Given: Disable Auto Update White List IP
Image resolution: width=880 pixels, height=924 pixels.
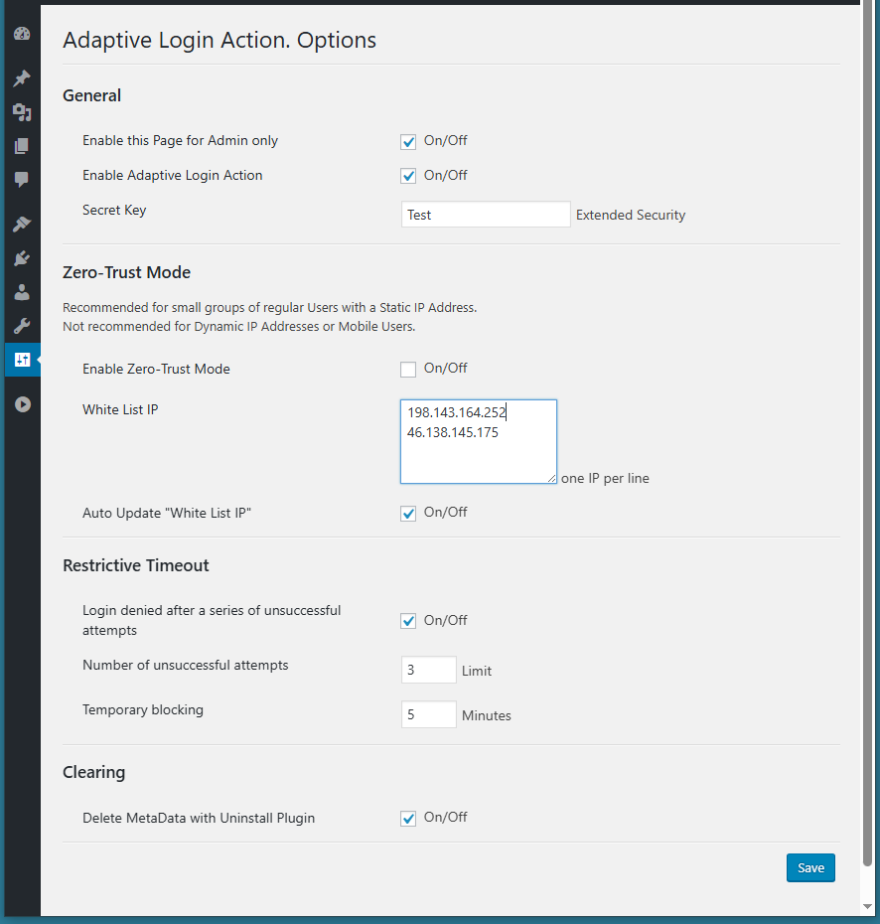Looking at the screenshot, I should pos(408,514).
